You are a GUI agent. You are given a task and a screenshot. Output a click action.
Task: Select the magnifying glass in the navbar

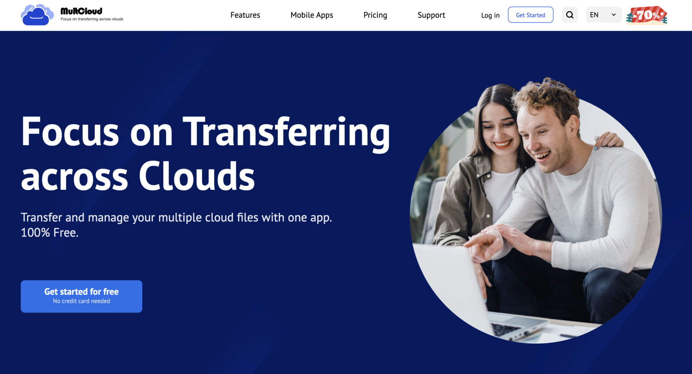569,15
